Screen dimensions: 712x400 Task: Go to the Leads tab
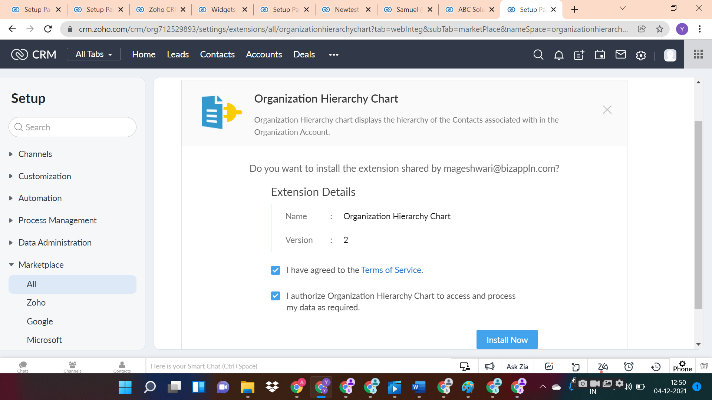click(x=178, y=54)
